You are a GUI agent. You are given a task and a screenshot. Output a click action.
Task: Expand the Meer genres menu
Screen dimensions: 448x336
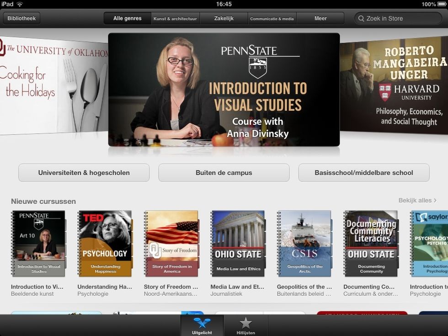pyautogui.click(x=320, y=19)
